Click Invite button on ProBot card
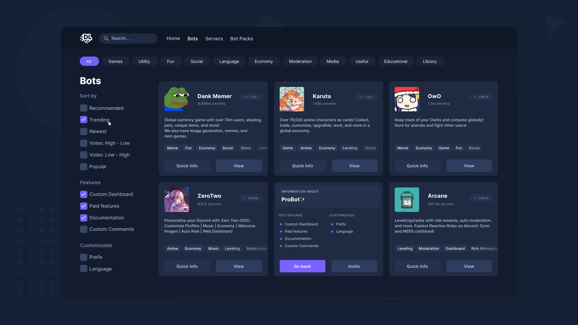This screenshot has width=578, height=325. tap(354, 266)
